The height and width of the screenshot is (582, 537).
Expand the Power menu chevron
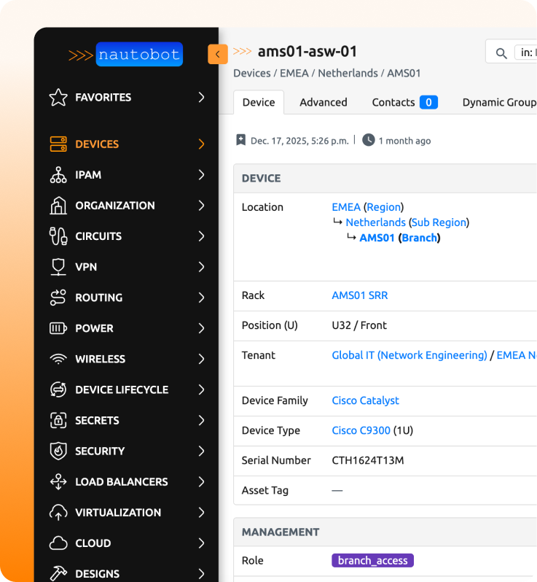pyautogui.click(x=201, y=328)
